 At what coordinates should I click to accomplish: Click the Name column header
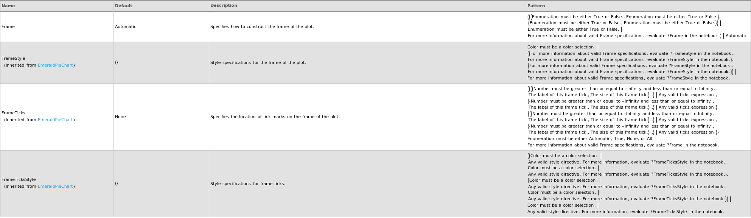point(8,6)
